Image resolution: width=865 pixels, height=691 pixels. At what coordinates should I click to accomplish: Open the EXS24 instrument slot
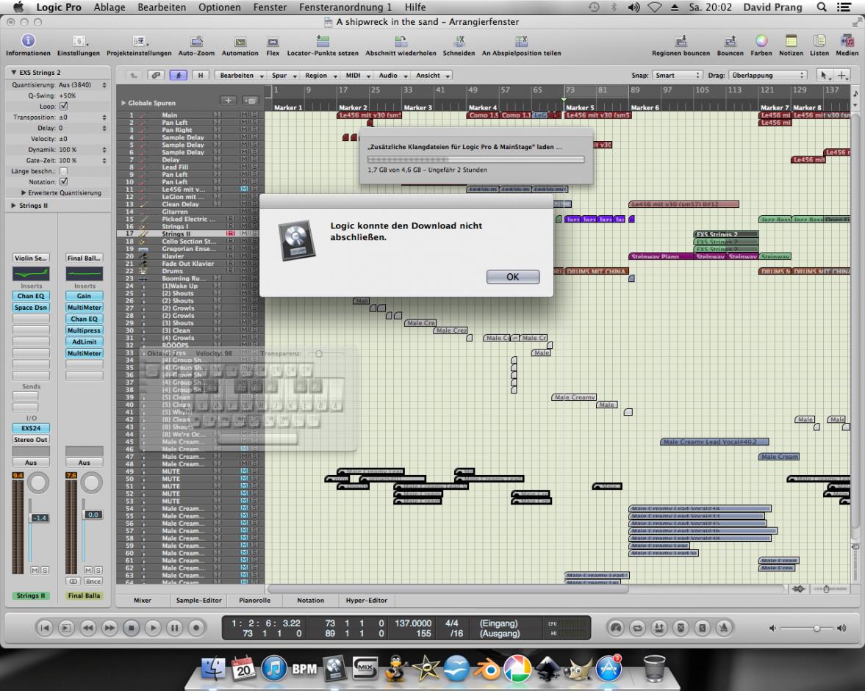coord(31,428)
